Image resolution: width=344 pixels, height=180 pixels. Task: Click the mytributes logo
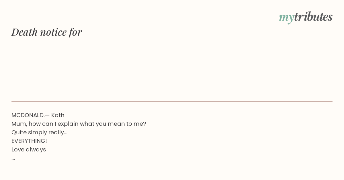(x=306, y=17)
